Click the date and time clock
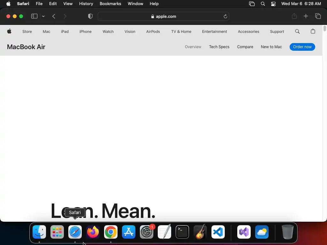 [x=301, y=4]
